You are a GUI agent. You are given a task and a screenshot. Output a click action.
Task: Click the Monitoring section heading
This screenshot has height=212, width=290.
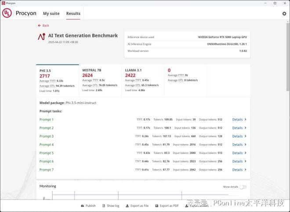coord(48,186)
